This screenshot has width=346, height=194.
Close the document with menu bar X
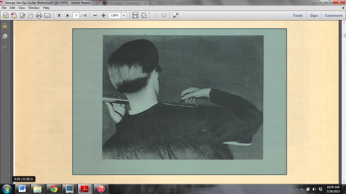[343, 8]
